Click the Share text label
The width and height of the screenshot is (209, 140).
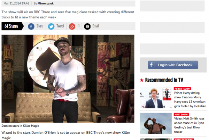coord(40,26)
